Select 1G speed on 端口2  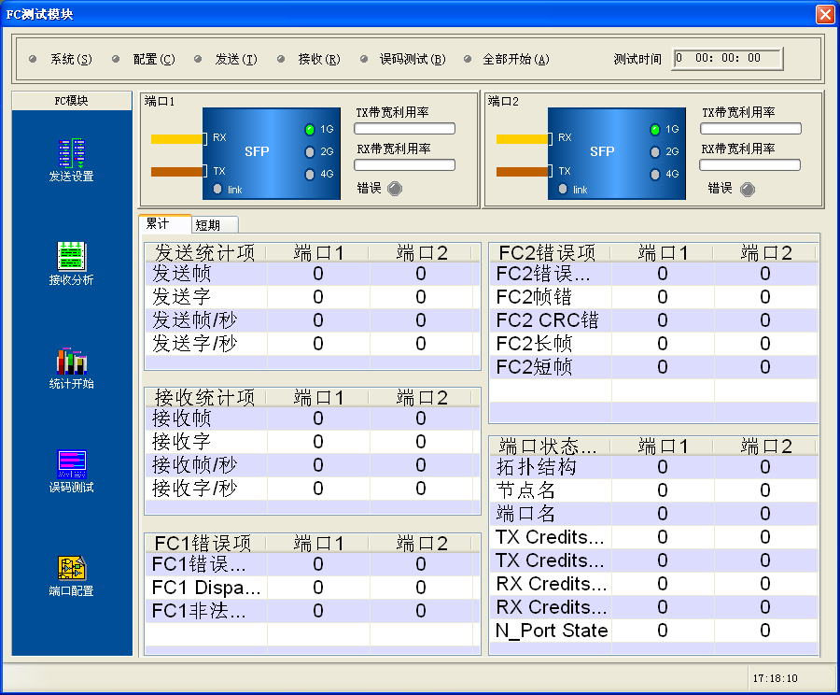(654, 129)
